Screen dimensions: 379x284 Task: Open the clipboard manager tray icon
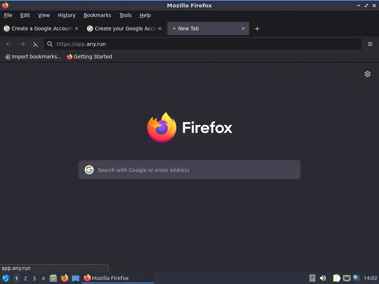336,278
